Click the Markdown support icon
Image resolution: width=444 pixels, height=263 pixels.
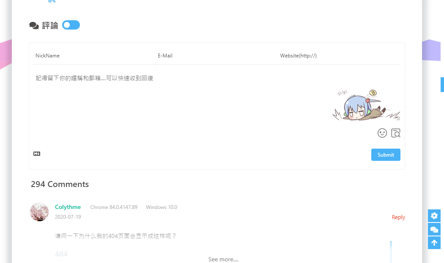(37, 154)
